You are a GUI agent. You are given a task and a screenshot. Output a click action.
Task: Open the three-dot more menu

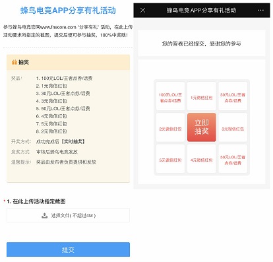tap(260, 10)
